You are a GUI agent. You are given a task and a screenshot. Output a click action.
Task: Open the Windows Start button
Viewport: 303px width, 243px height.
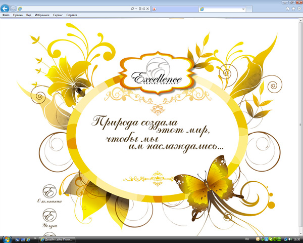(x=7, y=239)
